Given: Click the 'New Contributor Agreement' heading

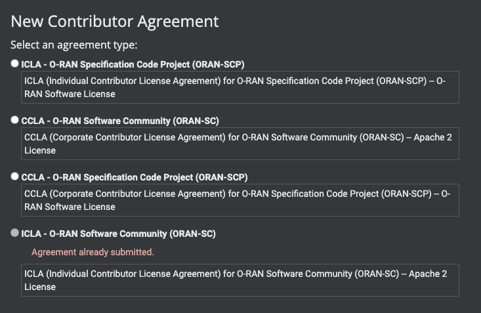Looking at the screenshot, I should tap(115, 22).
